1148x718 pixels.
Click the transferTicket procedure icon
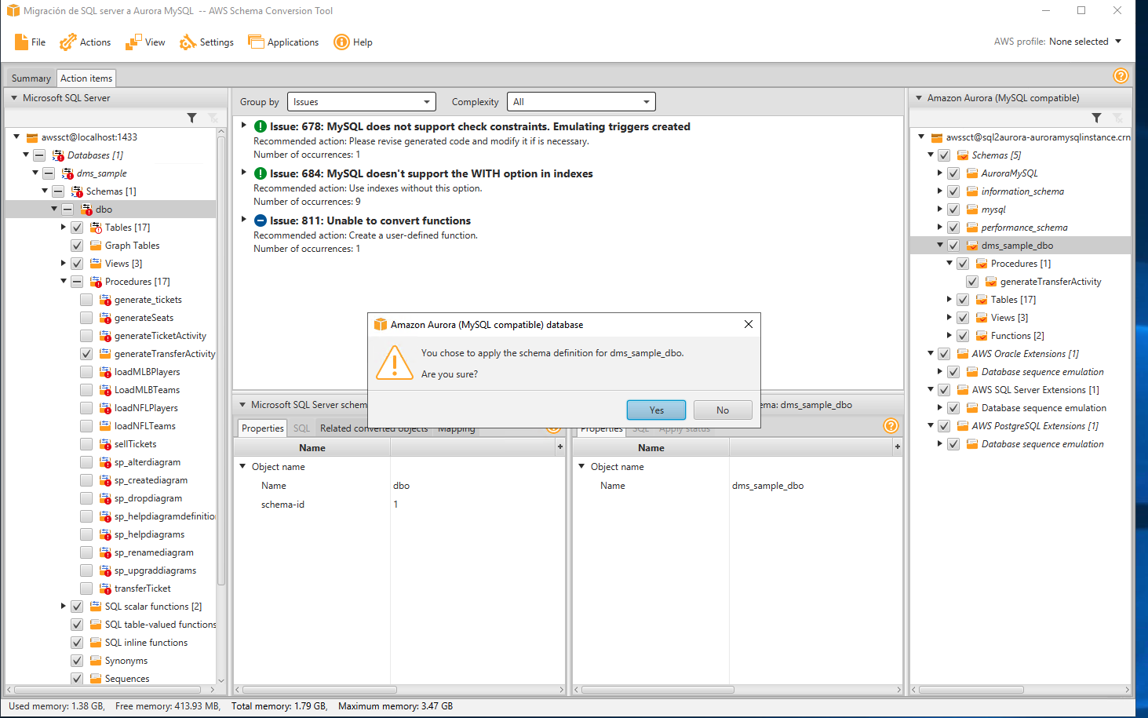105,589
